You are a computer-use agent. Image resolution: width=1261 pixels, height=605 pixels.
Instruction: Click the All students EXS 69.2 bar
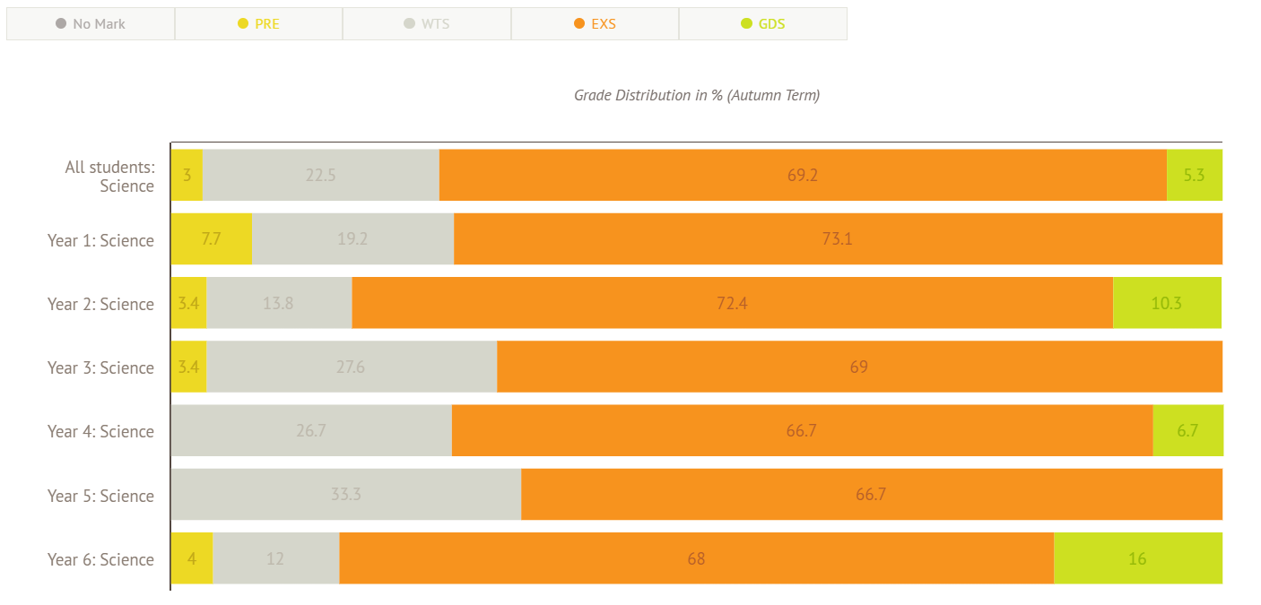(803, 176)
